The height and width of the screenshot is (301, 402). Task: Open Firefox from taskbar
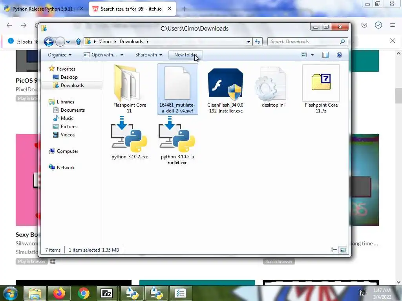click(x=59, y=293)
